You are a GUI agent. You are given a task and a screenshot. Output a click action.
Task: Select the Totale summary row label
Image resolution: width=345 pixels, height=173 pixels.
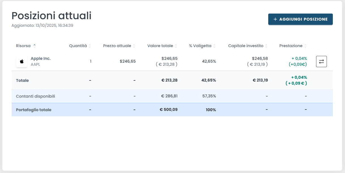pos(22,80)
